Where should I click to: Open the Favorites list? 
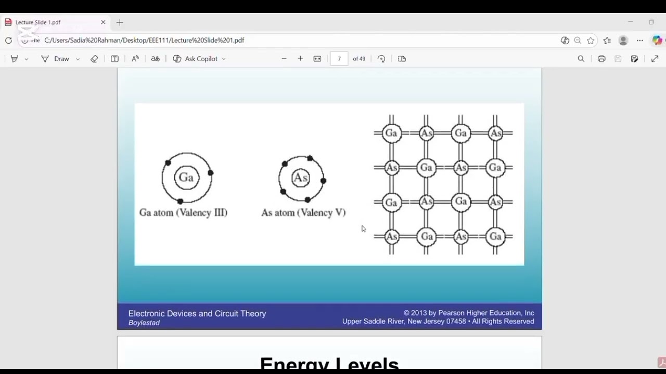[x=607, y=41]
